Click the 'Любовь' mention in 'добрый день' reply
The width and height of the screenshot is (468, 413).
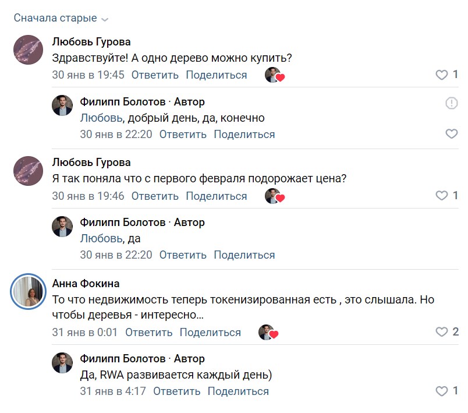(101, 118)
